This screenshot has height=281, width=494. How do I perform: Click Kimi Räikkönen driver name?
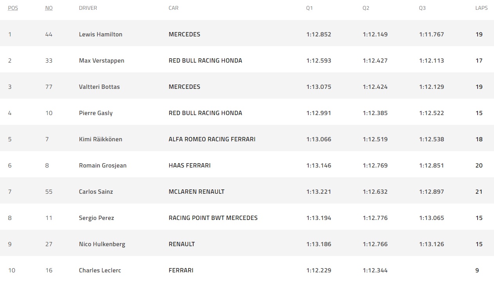[x=101, y=139]
